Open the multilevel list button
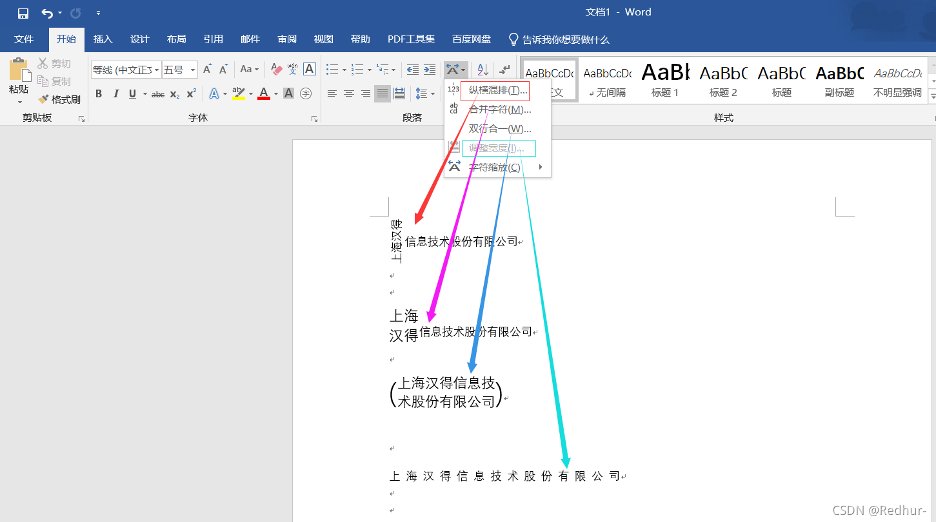The height and width of the screenshot is (522, 936). coord(383,70)
